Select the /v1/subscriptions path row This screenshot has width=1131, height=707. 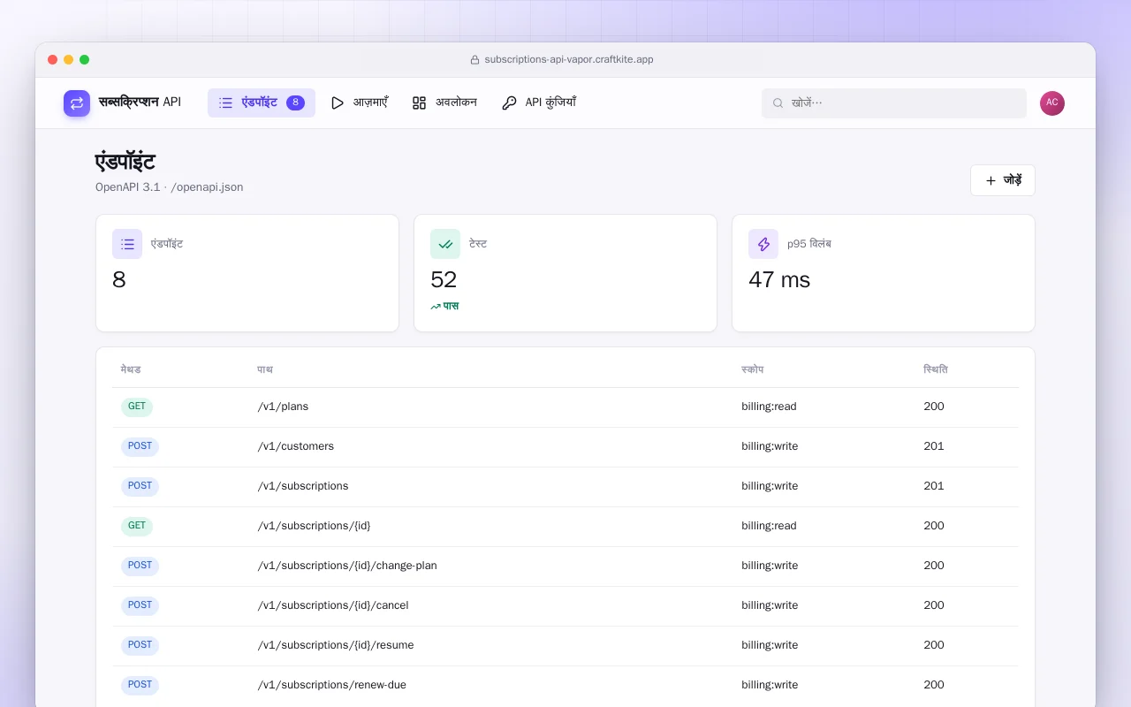[x=565, y=487]
